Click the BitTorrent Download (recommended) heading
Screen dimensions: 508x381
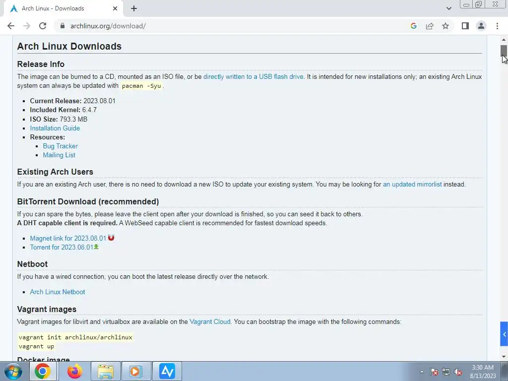coord(88,202)
